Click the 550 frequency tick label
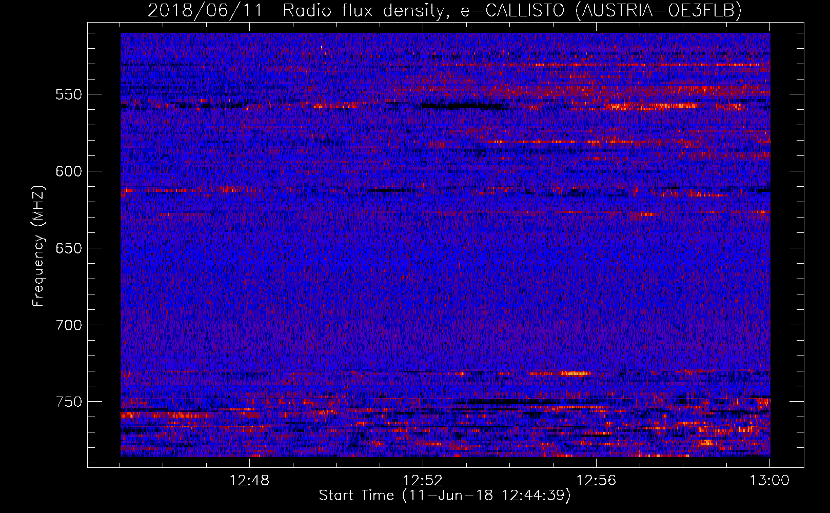This screenshot has height=513, width=830. point(69,94)
